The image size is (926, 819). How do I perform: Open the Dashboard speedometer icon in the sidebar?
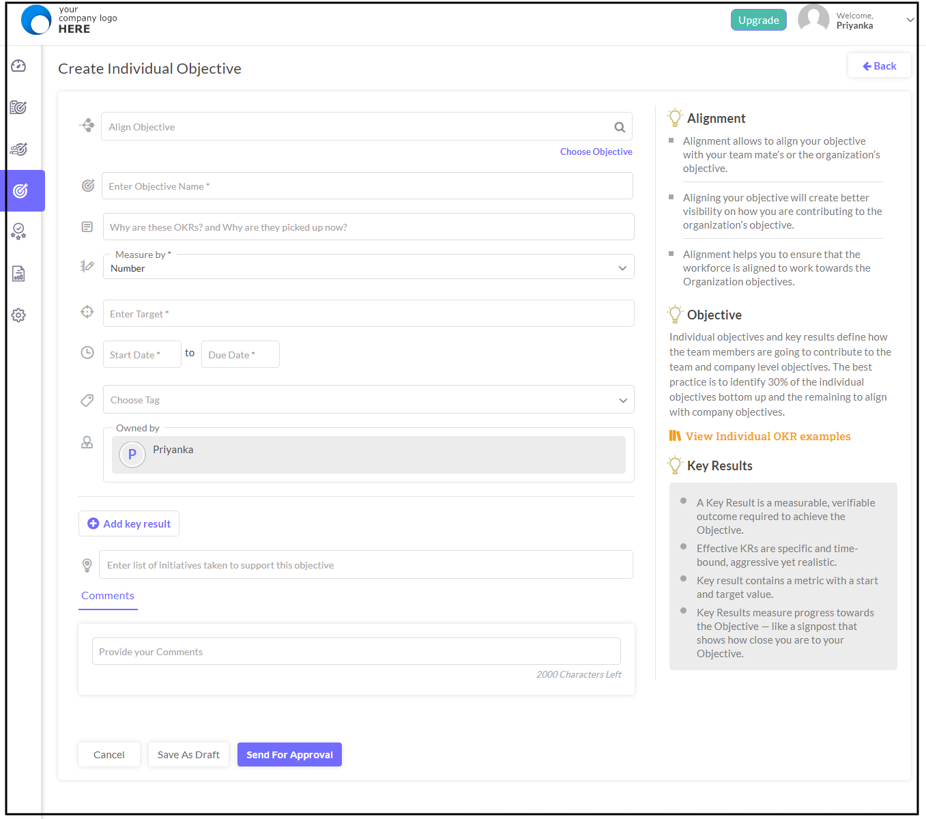tap(18, 66)
